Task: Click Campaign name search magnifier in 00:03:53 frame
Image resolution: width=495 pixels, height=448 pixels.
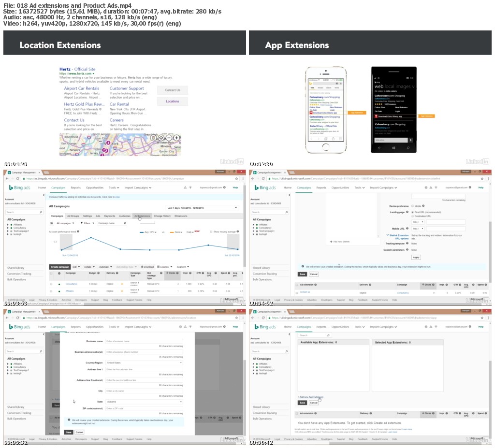Action: tap(125, 223)
